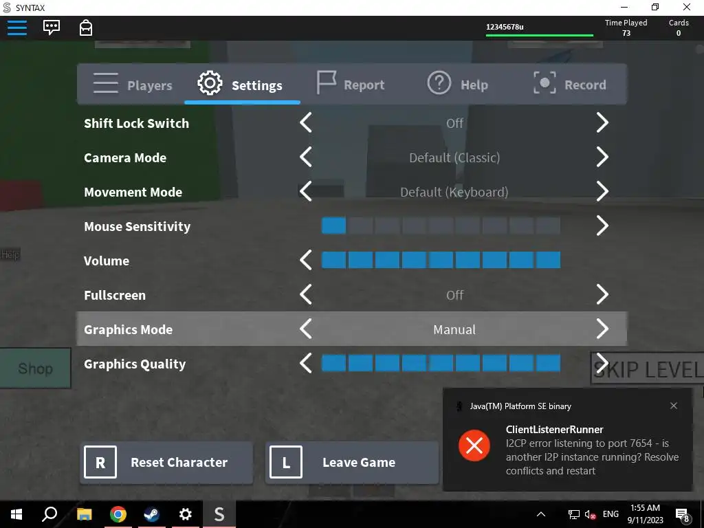Viewport: 704px width, 528px height.
Task: Open Settings gear in the taskbar
Action: (x=186, y=514)
